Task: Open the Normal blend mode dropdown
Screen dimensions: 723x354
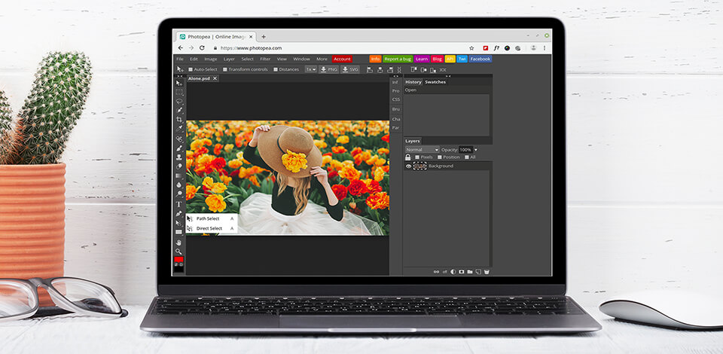Action: (x=422, y=149)
